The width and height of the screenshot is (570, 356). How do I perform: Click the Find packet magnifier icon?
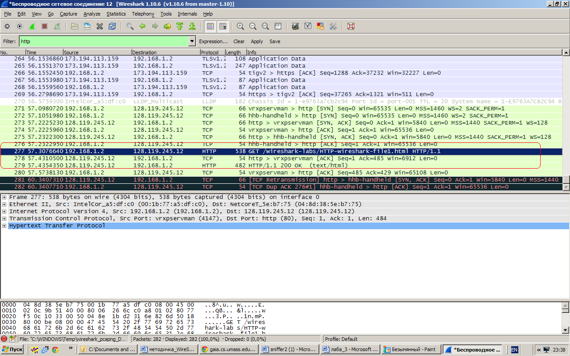tap(130, 26)
